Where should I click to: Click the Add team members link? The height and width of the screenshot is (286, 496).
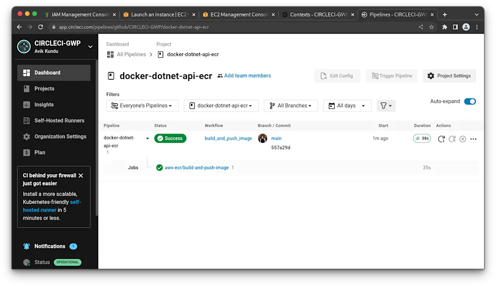click(x=247, y=76)
